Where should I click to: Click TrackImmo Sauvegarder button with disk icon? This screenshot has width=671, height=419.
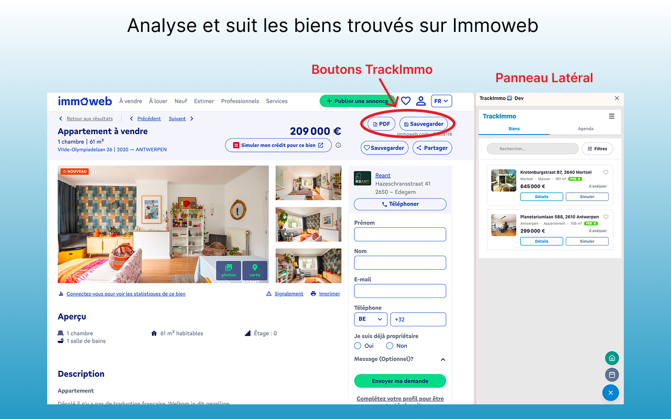424,124
